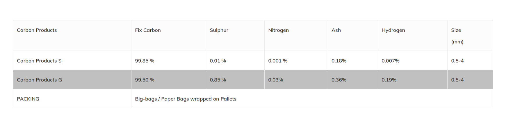Screen dimensions: 506x123
Task: Click the Hydrogen header cell
Action: point(393,30)
